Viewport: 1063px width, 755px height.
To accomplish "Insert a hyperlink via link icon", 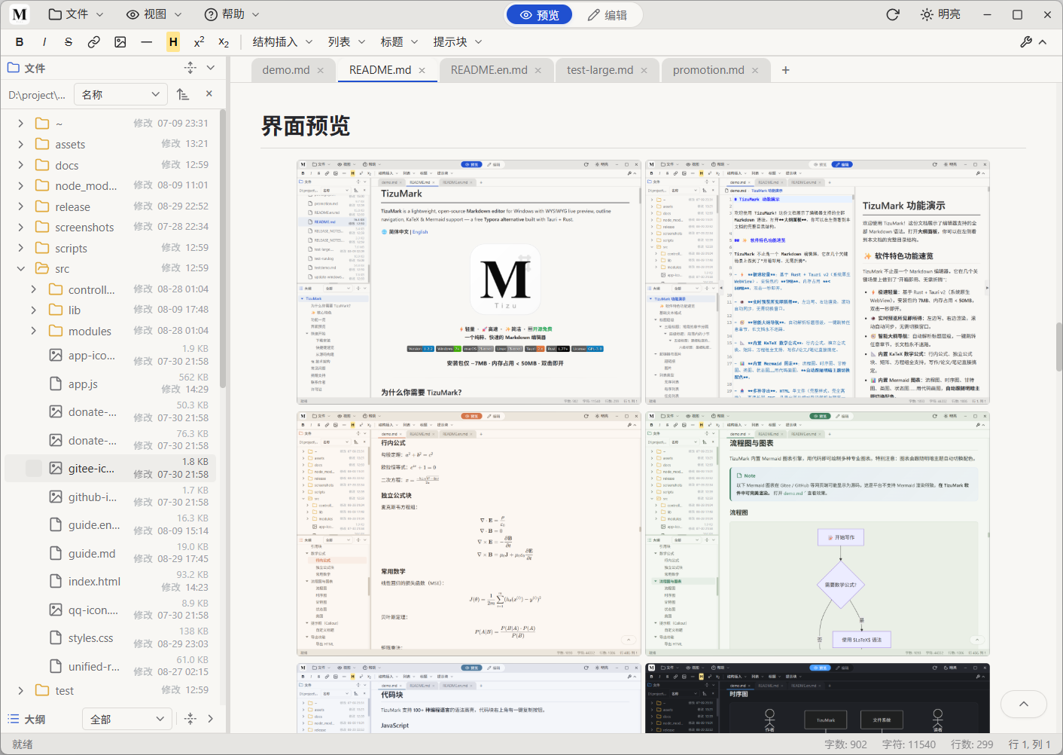I will [x=94, y=42].
